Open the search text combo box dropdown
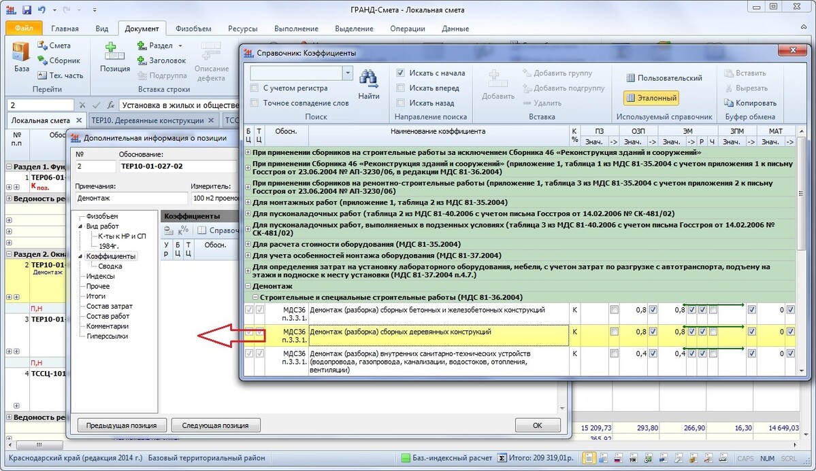 pos(348,73)
